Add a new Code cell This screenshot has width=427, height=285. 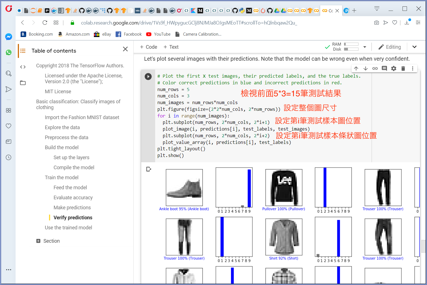pos(149,47)
